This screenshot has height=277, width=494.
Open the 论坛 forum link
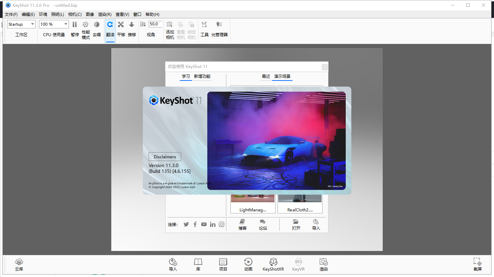[x=263, y=225]
